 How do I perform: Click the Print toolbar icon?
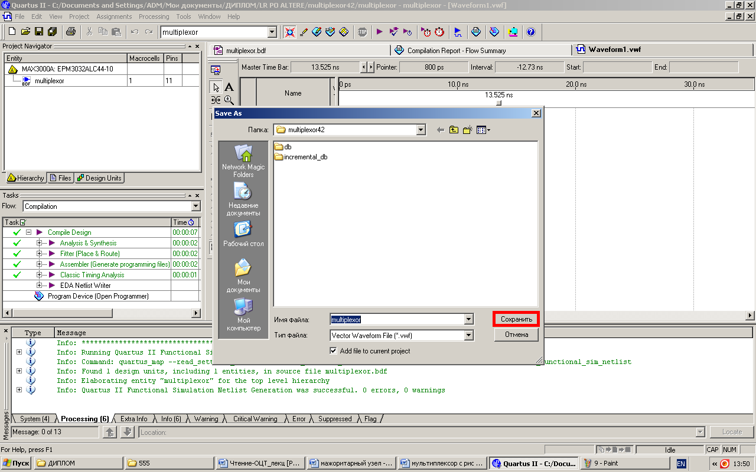click(x=71, y=31)
